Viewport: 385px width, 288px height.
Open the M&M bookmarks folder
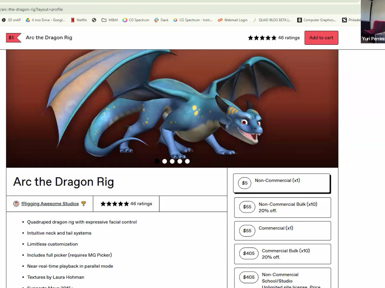pos(110,20)
